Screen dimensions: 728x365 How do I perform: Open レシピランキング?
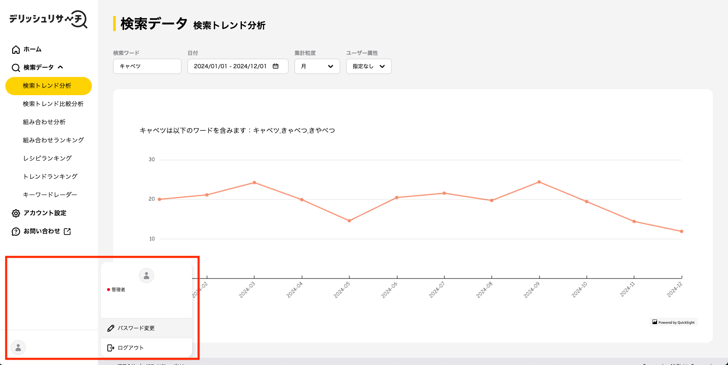[47, 158]
